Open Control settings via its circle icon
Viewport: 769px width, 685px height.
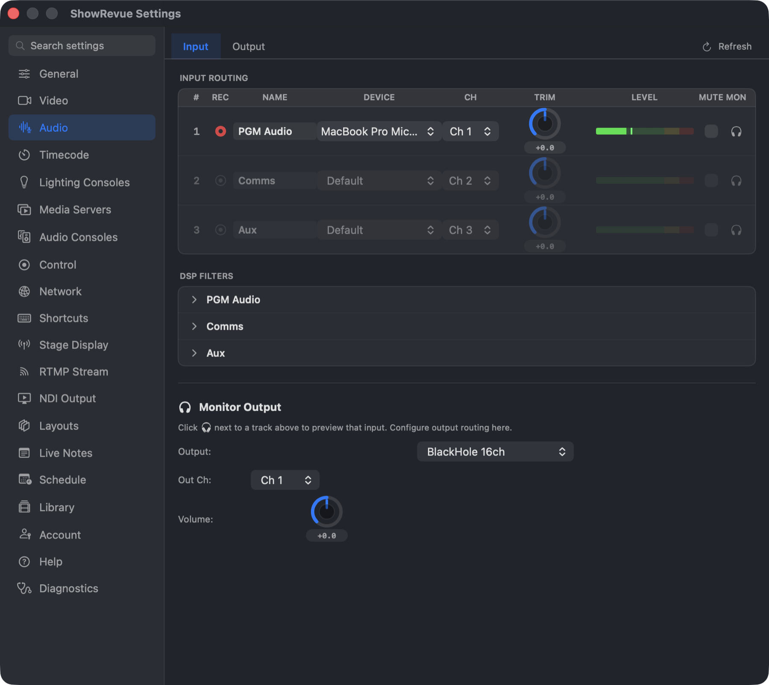click(24, 265)
